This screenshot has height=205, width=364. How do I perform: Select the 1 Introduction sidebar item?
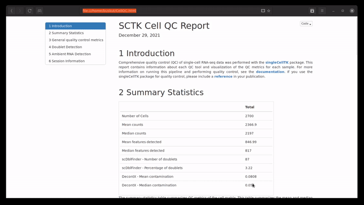pyautogui.click(x=76, y=26)
